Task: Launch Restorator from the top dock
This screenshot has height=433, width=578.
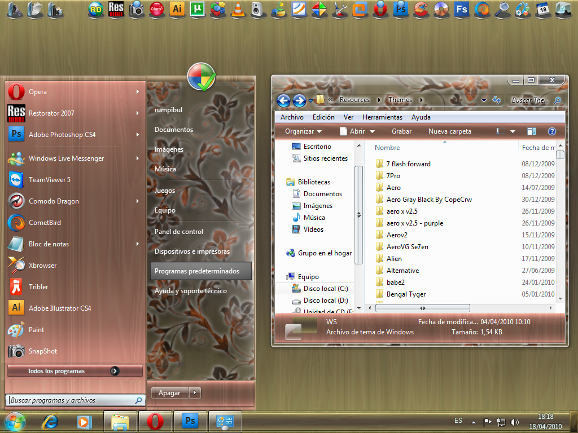Action: click(116, 9)
